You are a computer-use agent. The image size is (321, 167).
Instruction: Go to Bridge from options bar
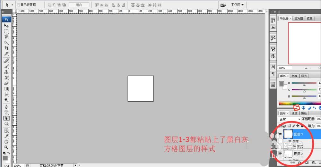pyautogui.click(x=223, y=5)
